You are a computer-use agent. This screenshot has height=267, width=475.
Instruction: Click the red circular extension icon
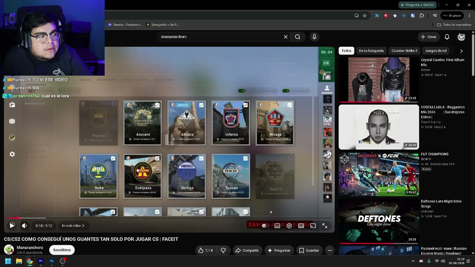tap(386, 16)
